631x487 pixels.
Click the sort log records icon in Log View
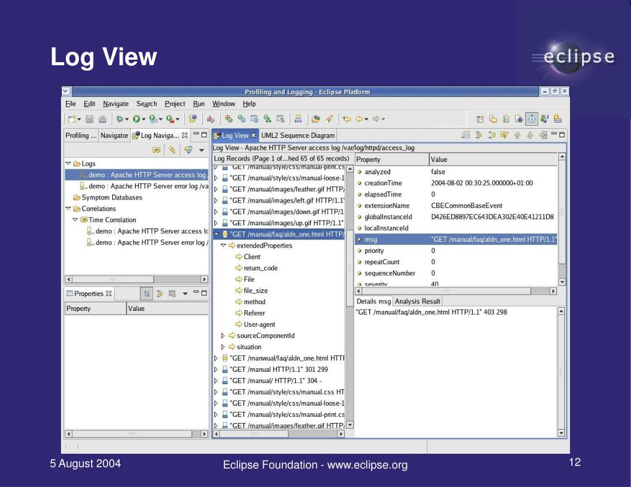[466, 135]
